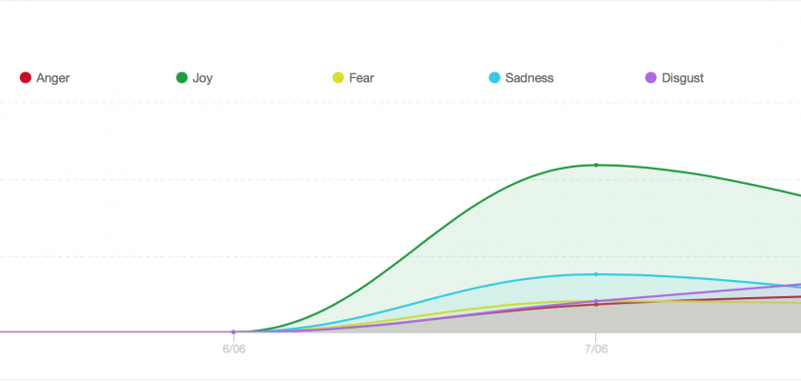The width and height of the screenshot is (801, 381).
Task: Select the red Anger point at 7/06
Action: pos(596,305)
